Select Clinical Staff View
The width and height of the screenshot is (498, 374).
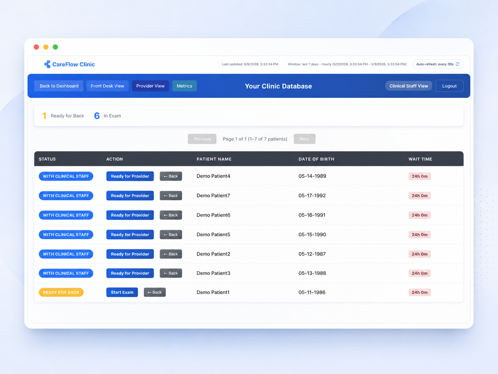(x=409, y=86)
